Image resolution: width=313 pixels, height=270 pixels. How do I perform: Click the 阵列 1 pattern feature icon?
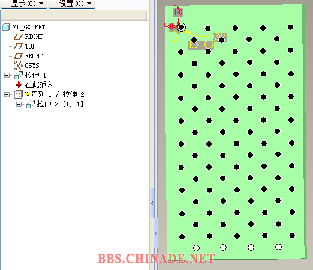coord(19,94)
